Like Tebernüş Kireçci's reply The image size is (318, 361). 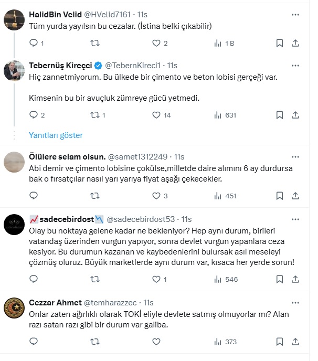pos(156,115)
